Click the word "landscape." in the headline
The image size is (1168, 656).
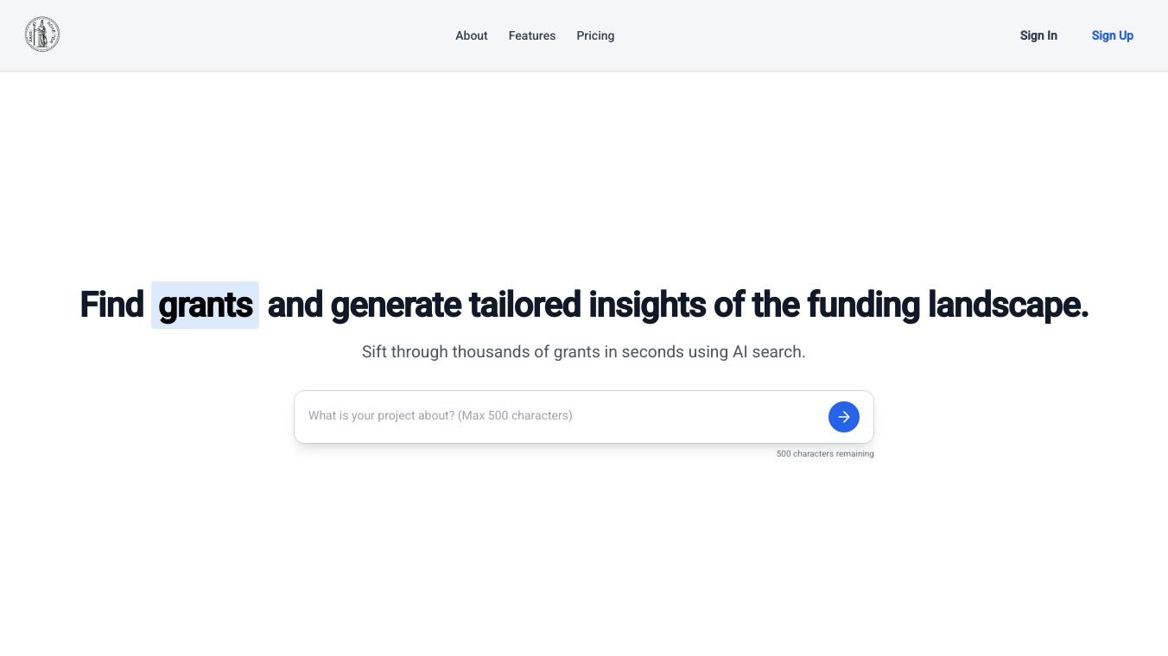coord(1008,305)
